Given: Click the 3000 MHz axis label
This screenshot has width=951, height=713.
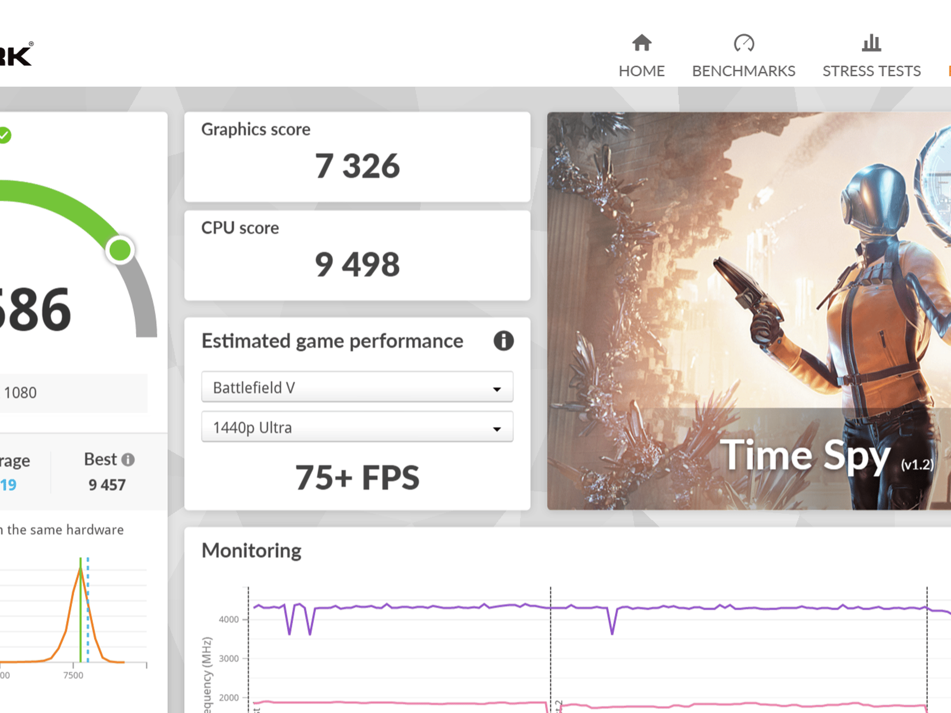Looking at the screenshot, I should pos(228,658).
